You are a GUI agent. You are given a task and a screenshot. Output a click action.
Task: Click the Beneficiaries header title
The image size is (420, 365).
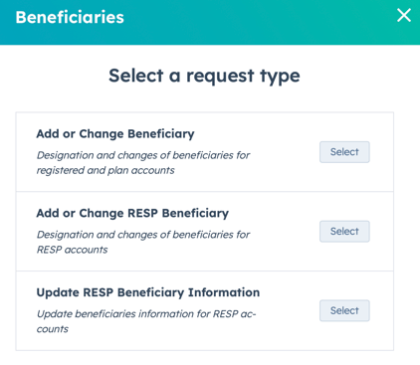click(70, 17)
